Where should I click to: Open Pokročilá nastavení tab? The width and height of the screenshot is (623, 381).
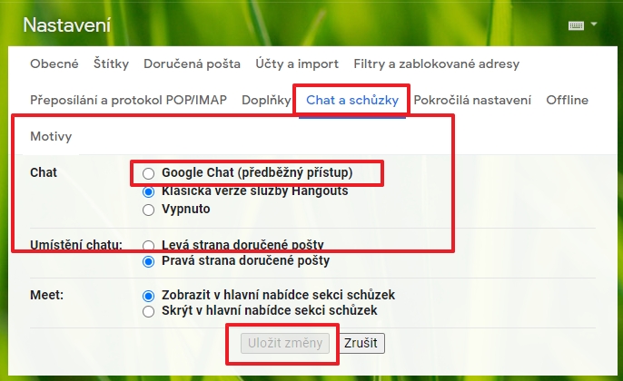[472, 100]
